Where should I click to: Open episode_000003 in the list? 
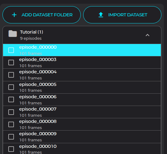[82, 63]
